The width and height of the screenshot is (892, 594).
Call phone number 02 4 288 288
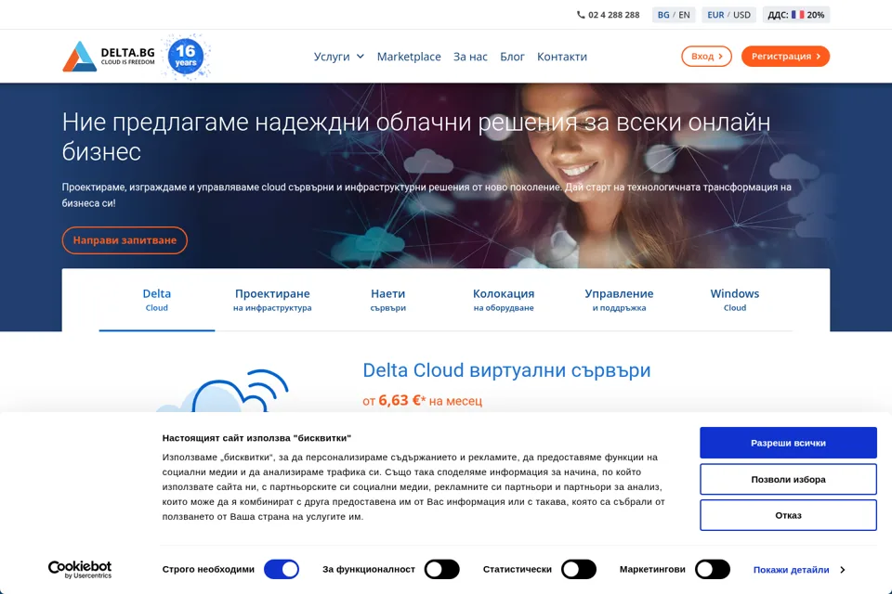click(x=614, y=15)
